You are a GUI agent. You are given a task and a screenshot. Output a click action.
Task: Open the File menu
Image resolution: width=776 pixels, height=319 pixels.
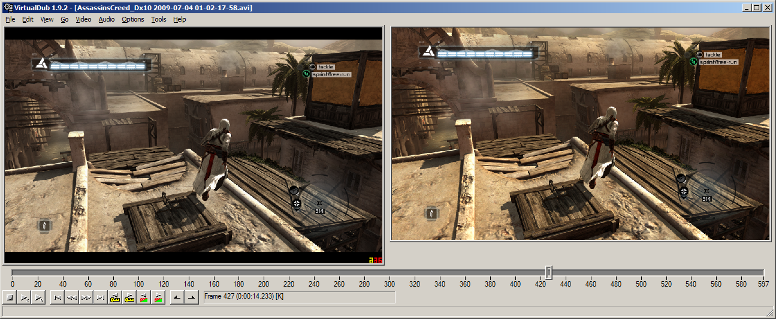[x=10, y=19]
